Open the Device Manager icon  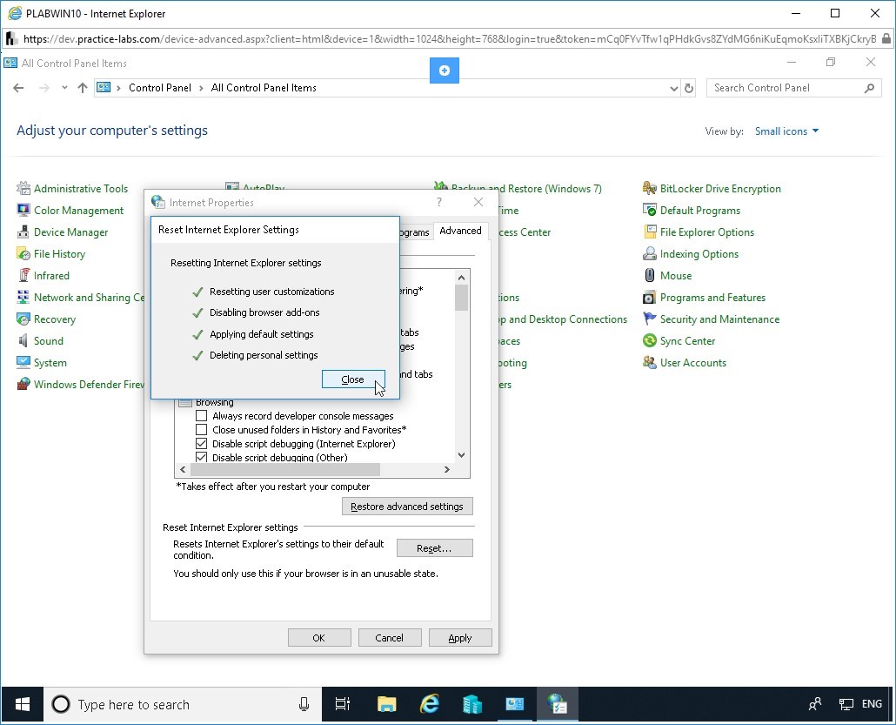tap(23, 232)
